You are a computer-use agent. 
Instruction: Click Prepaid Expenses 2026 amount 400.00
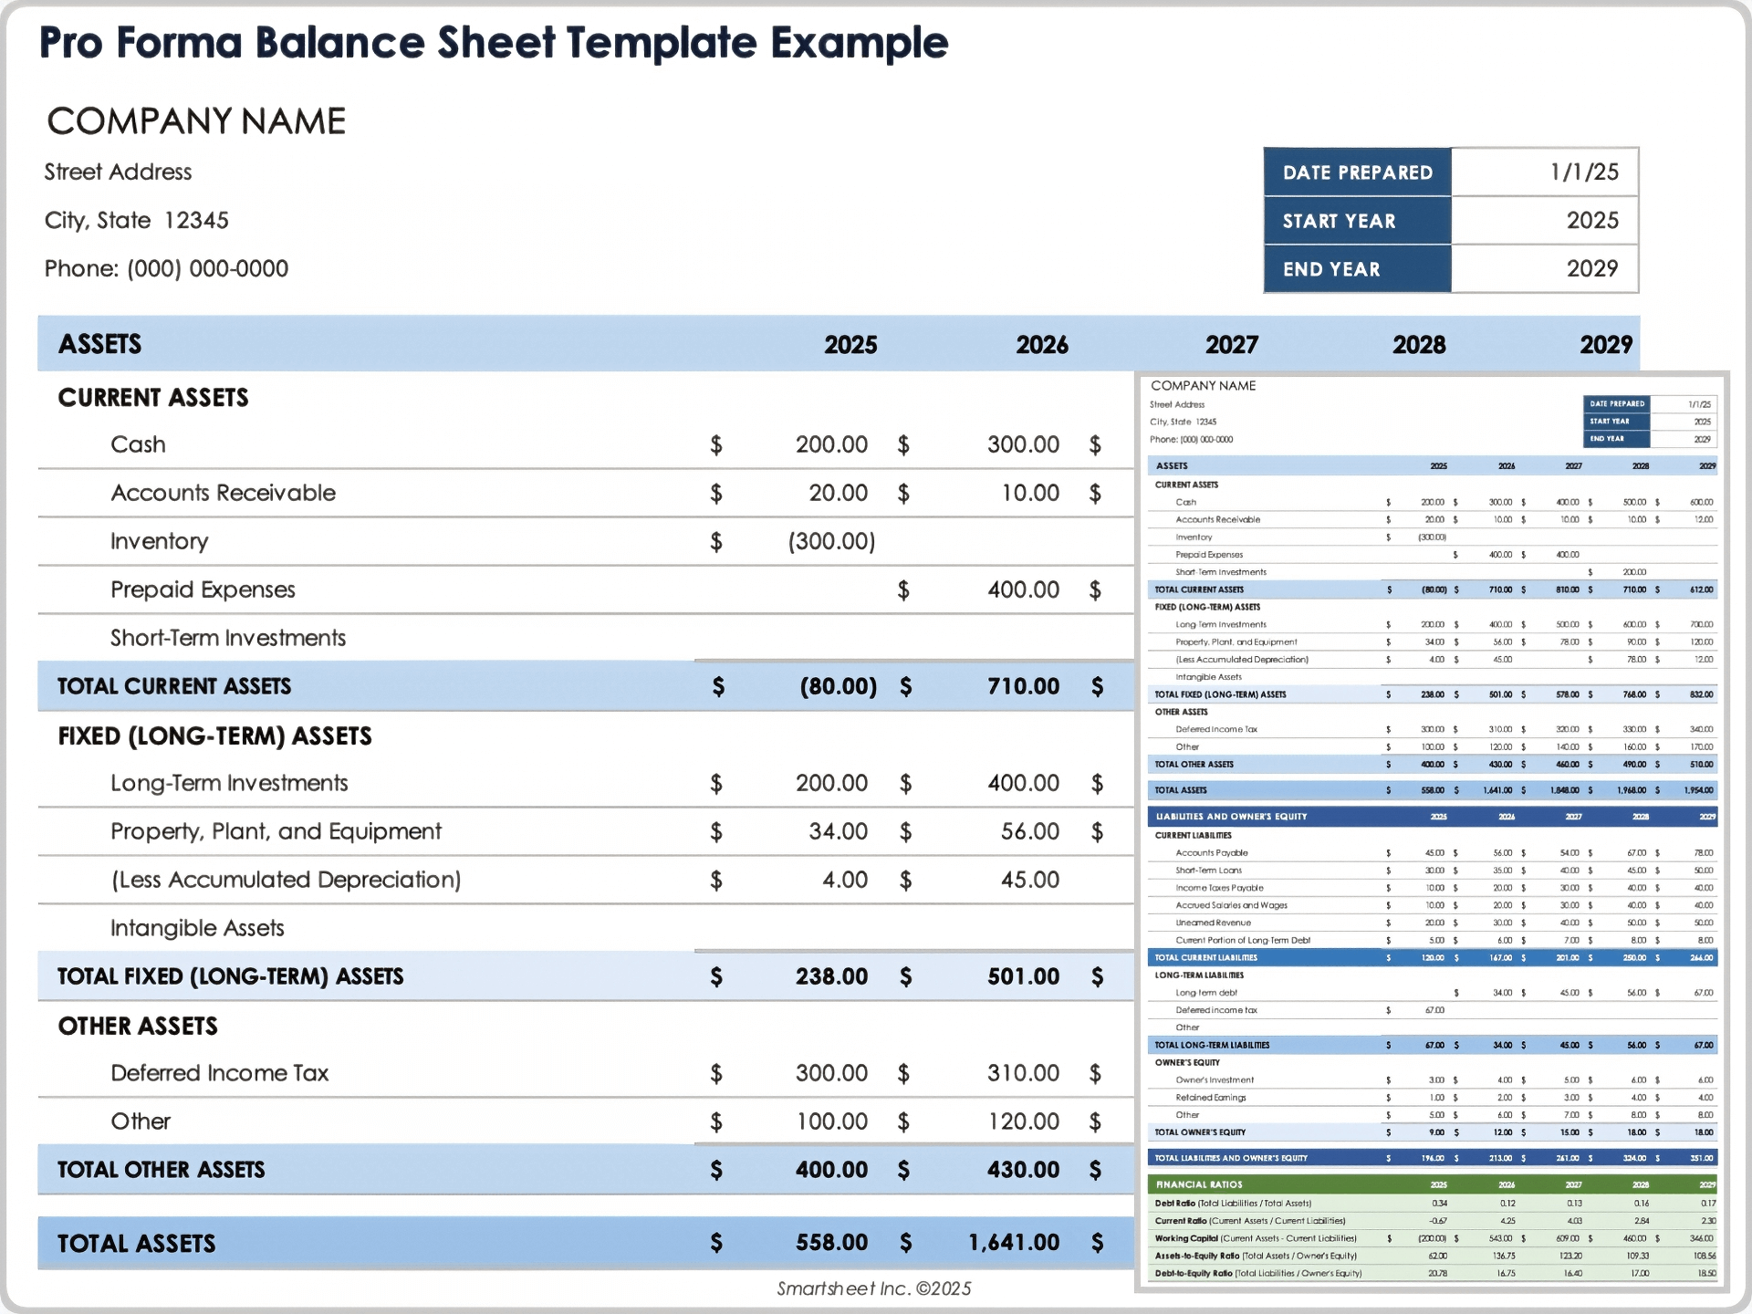click(1023, 589)
